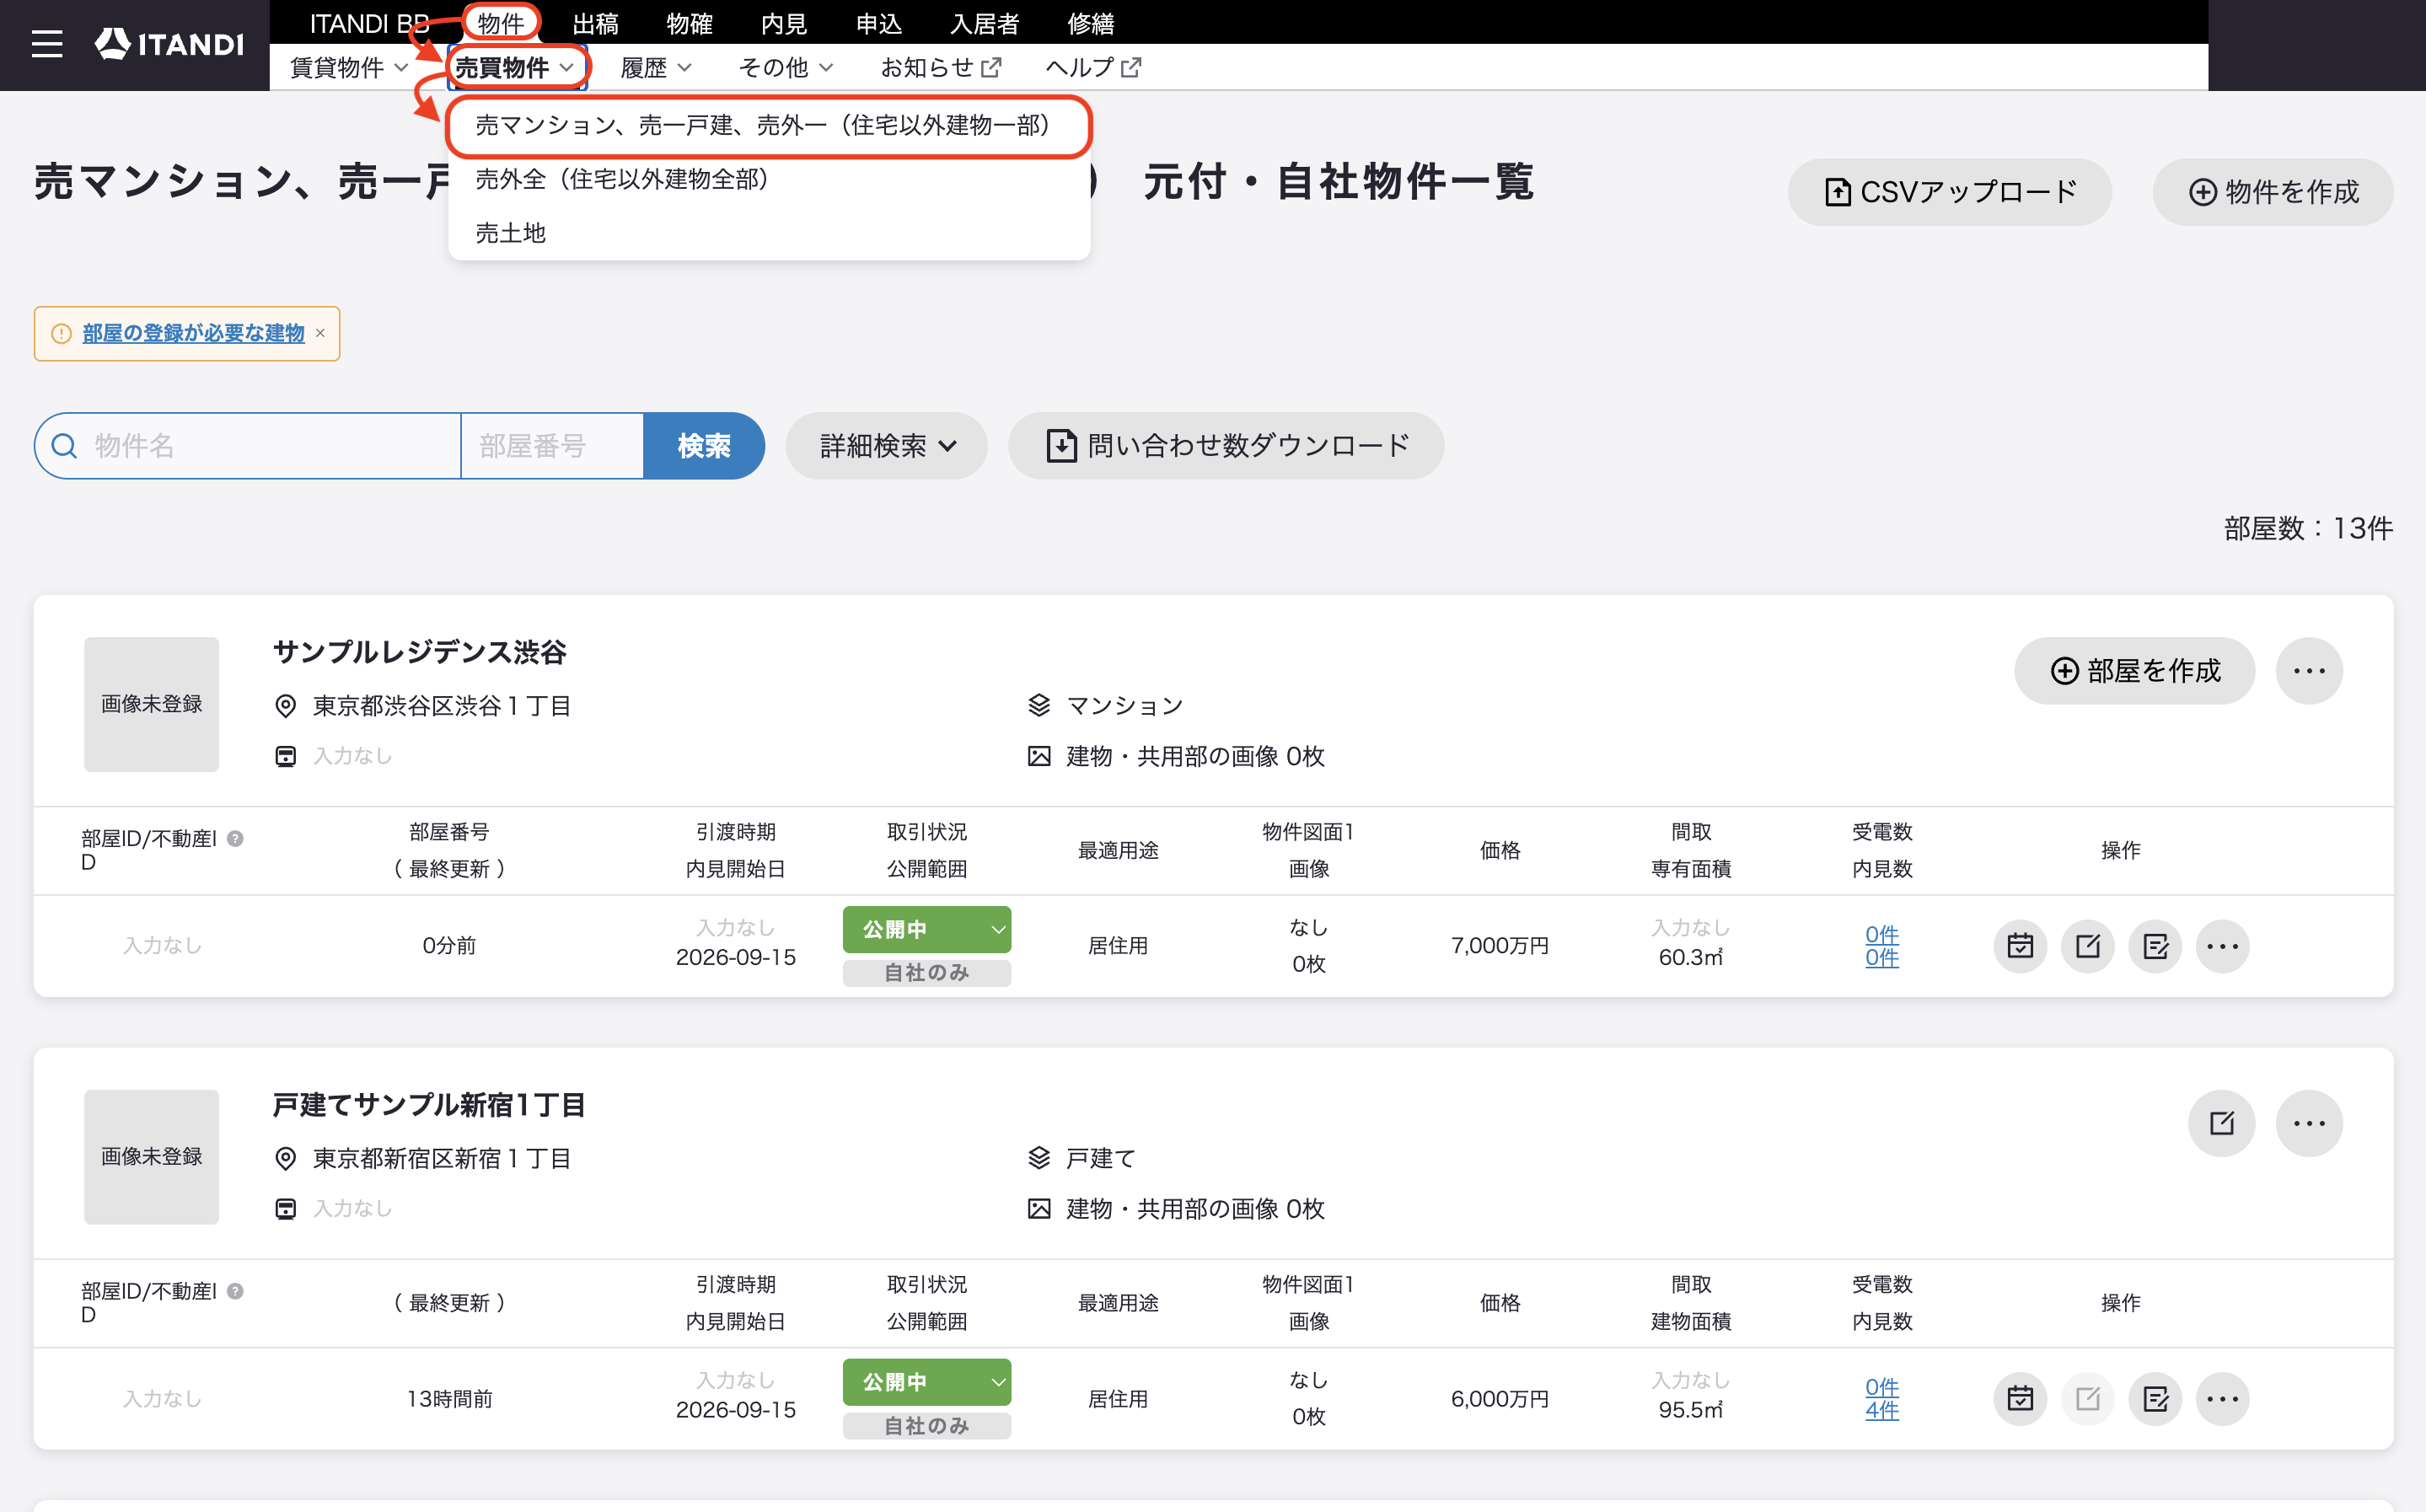Screen dimensions: 2426x1512
Task: Click the 検索 button
Action: tap(704, 446)
